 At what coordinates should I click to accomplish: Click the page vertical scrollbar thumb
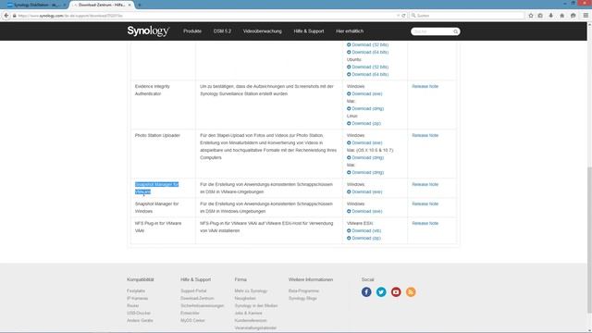[589, 240]
